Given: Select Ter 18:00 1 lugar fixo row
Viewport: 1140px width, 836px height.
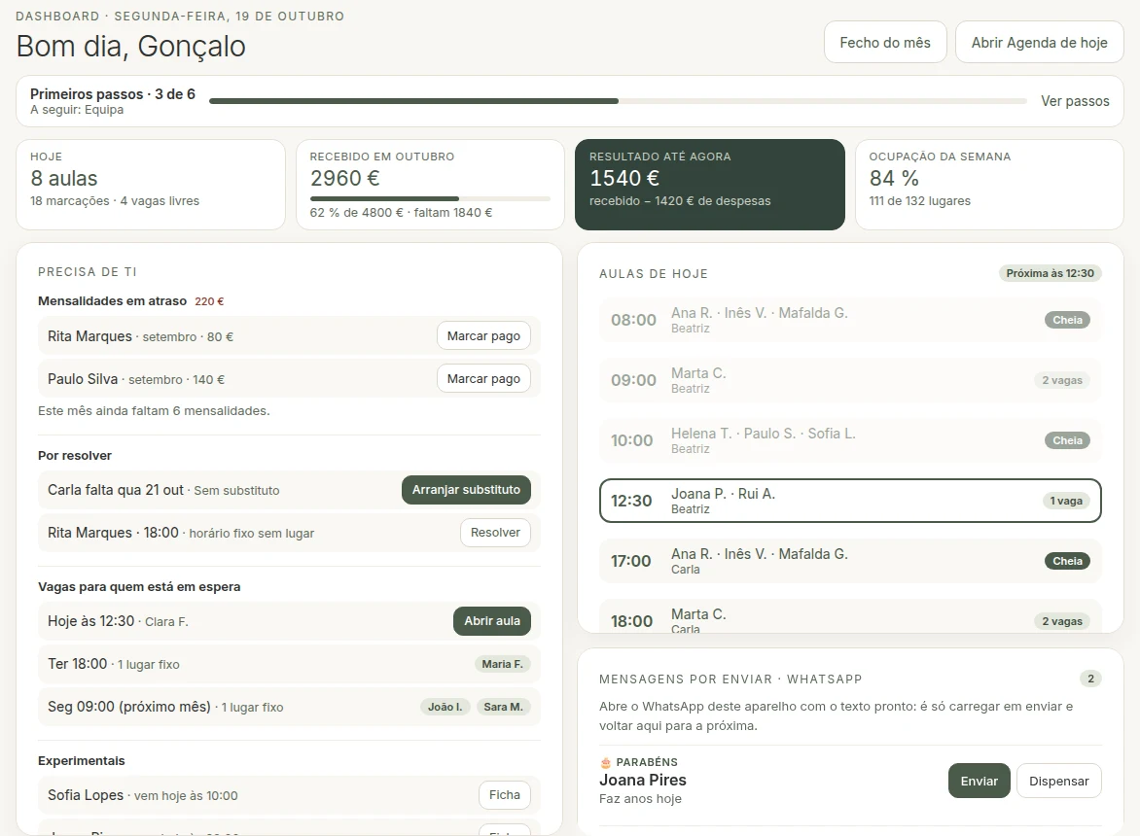Looking at the screenshot, I should pyautogui.click(x=289, y=664).
